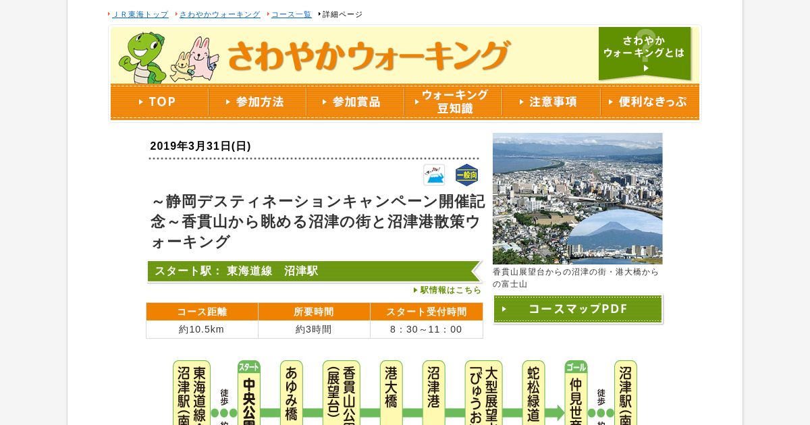Go to TOP in navigation bar
Viewport: 810px width, 425px height.
pyautogui.click(x=159, y=102)
